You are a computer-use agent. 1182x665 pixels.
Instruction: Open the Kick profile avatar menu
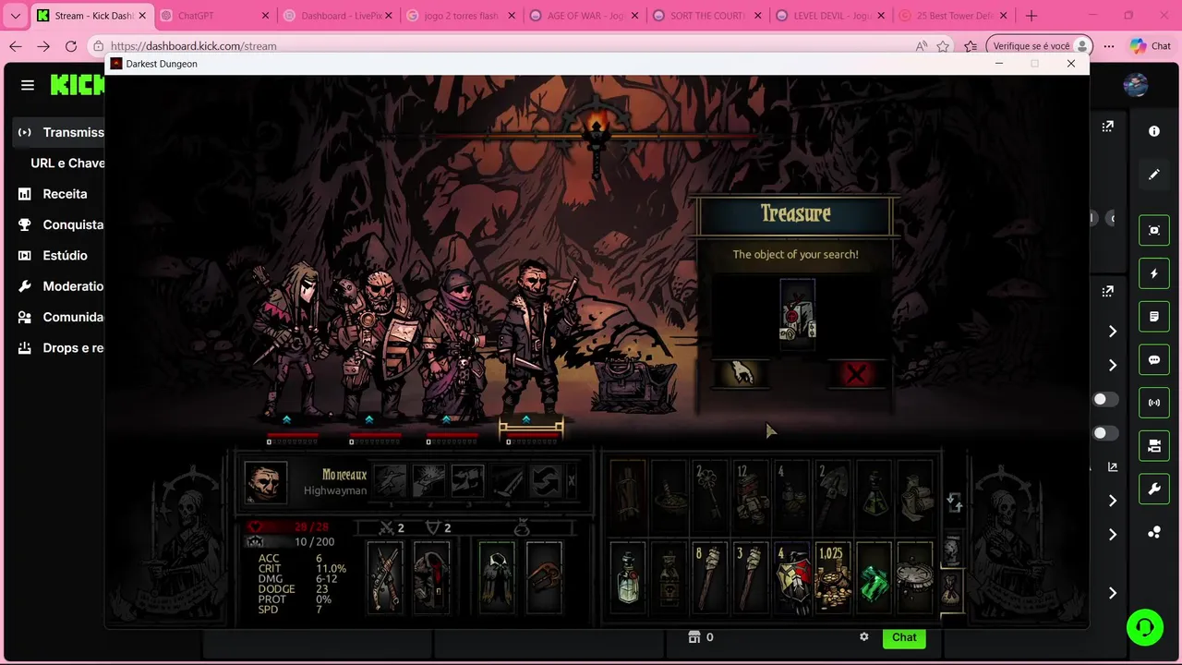click(1136, 85)
